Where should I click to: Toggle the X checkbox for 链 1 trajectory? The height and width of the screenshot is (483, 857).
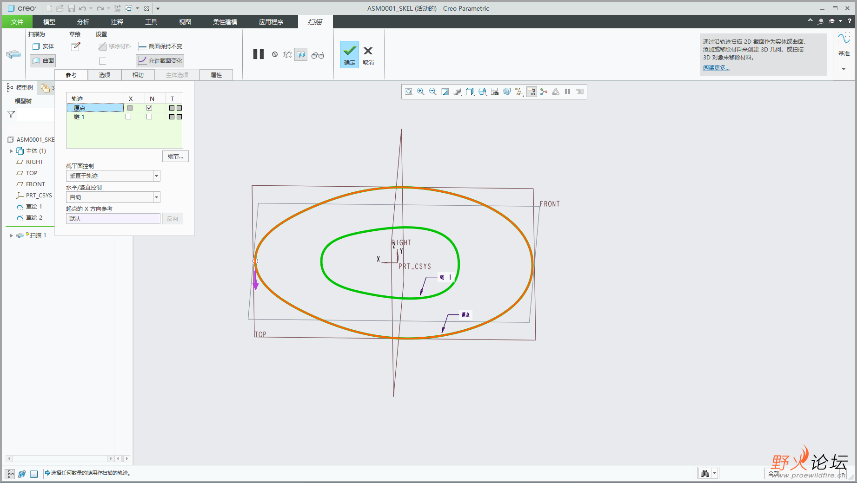pyautogui.click(x=128, y=117)
